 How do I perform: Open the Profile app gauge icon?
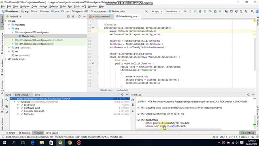(210, 11)
